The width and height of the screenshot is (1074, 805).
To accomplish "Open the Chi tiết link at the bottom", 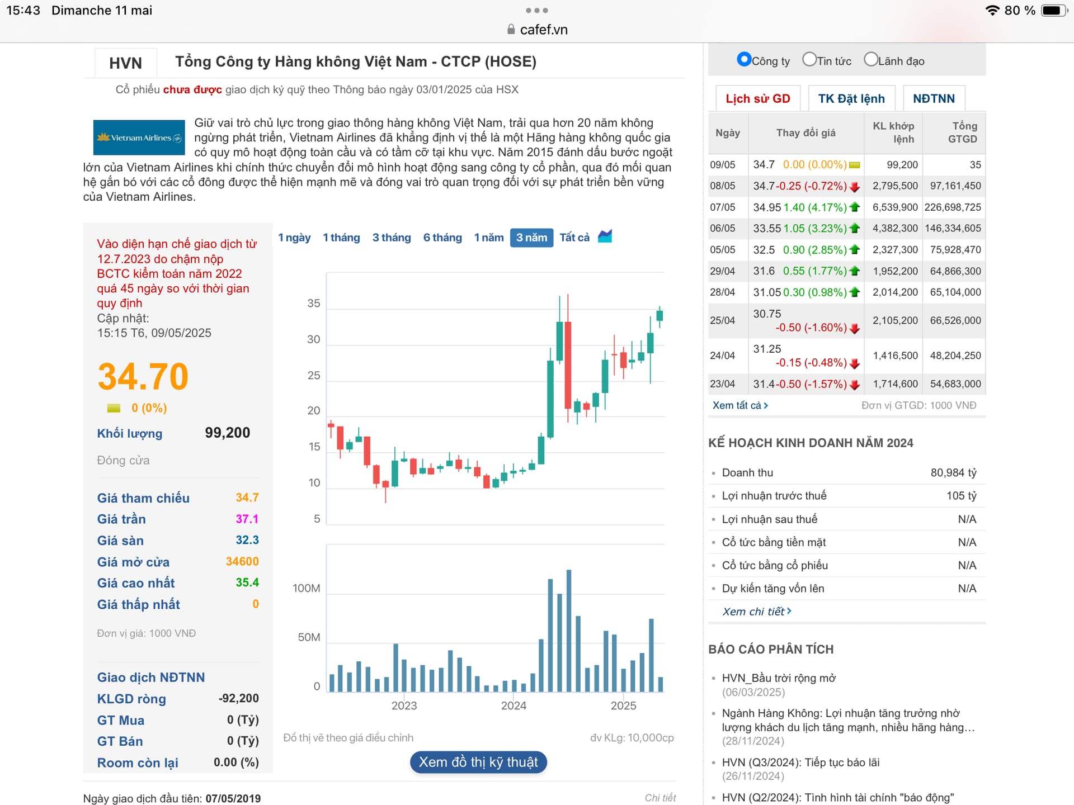I will [x=660, y=797].
